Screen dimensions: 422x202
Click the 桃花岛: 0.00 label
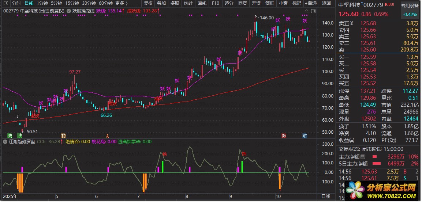[104, 142]
